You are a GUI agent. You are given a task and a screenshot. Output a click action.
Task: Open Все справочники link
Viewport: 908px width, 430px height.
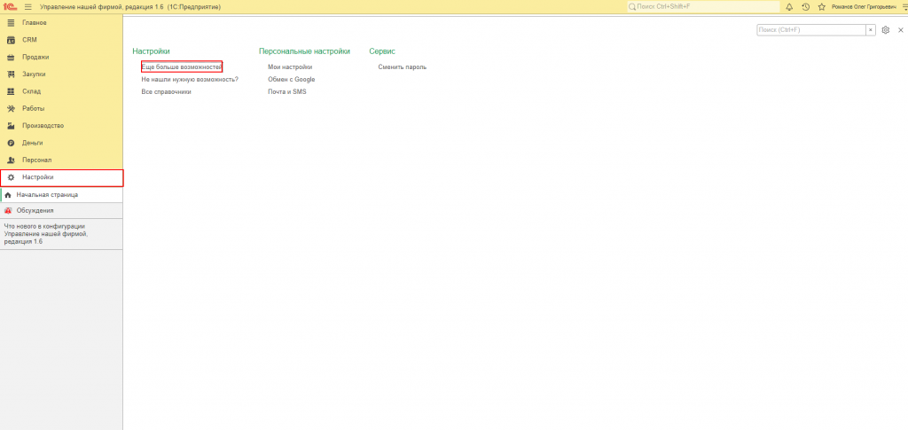coord(166,91)
